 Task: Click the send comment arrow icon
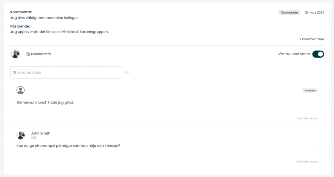pos(127,73)
